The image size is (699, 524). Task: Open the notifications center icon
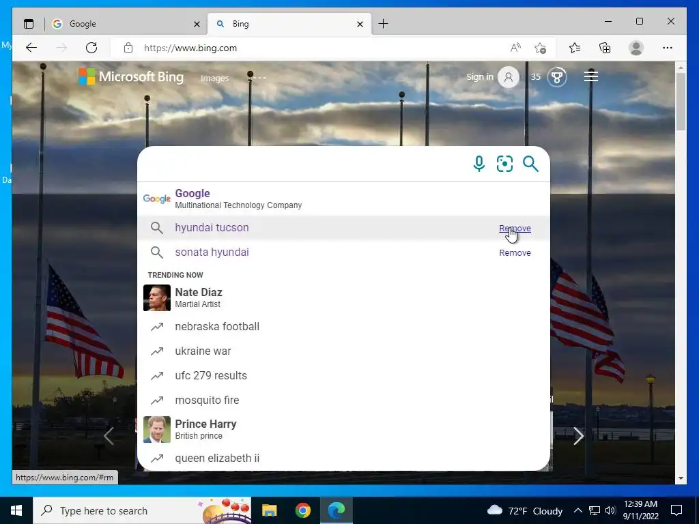point(676,510)
